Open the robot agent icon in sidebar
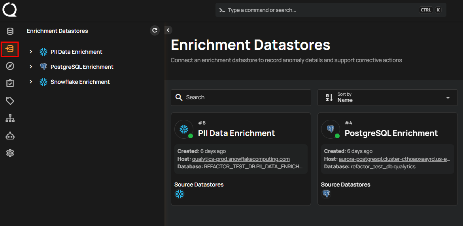Screen dimensions: 463x226 coord(10,136)
